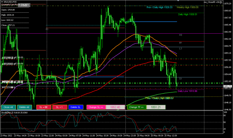Click the 25 May 12:30 time axis label

[171, 136]
